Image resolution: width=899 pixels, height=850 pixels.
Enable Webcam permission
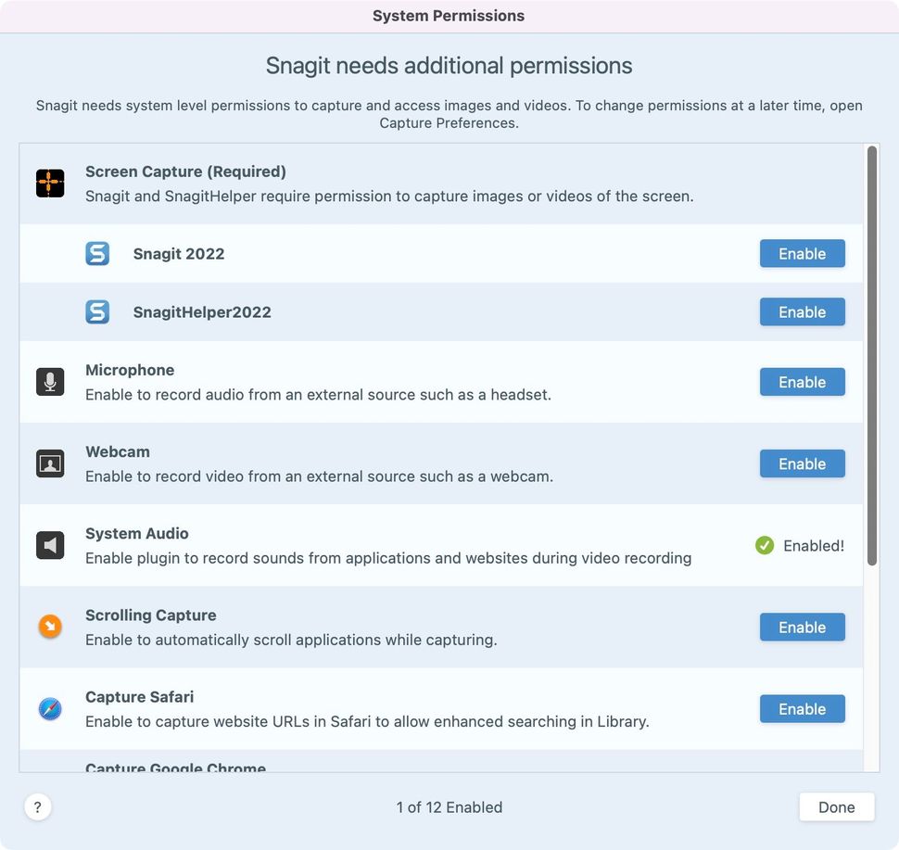pos(802,463)
